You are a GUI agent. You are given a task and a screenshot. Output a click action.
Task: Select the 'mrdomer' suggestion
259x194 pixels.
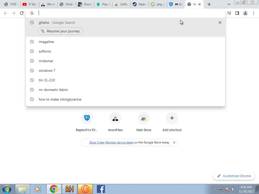[125, 61]
